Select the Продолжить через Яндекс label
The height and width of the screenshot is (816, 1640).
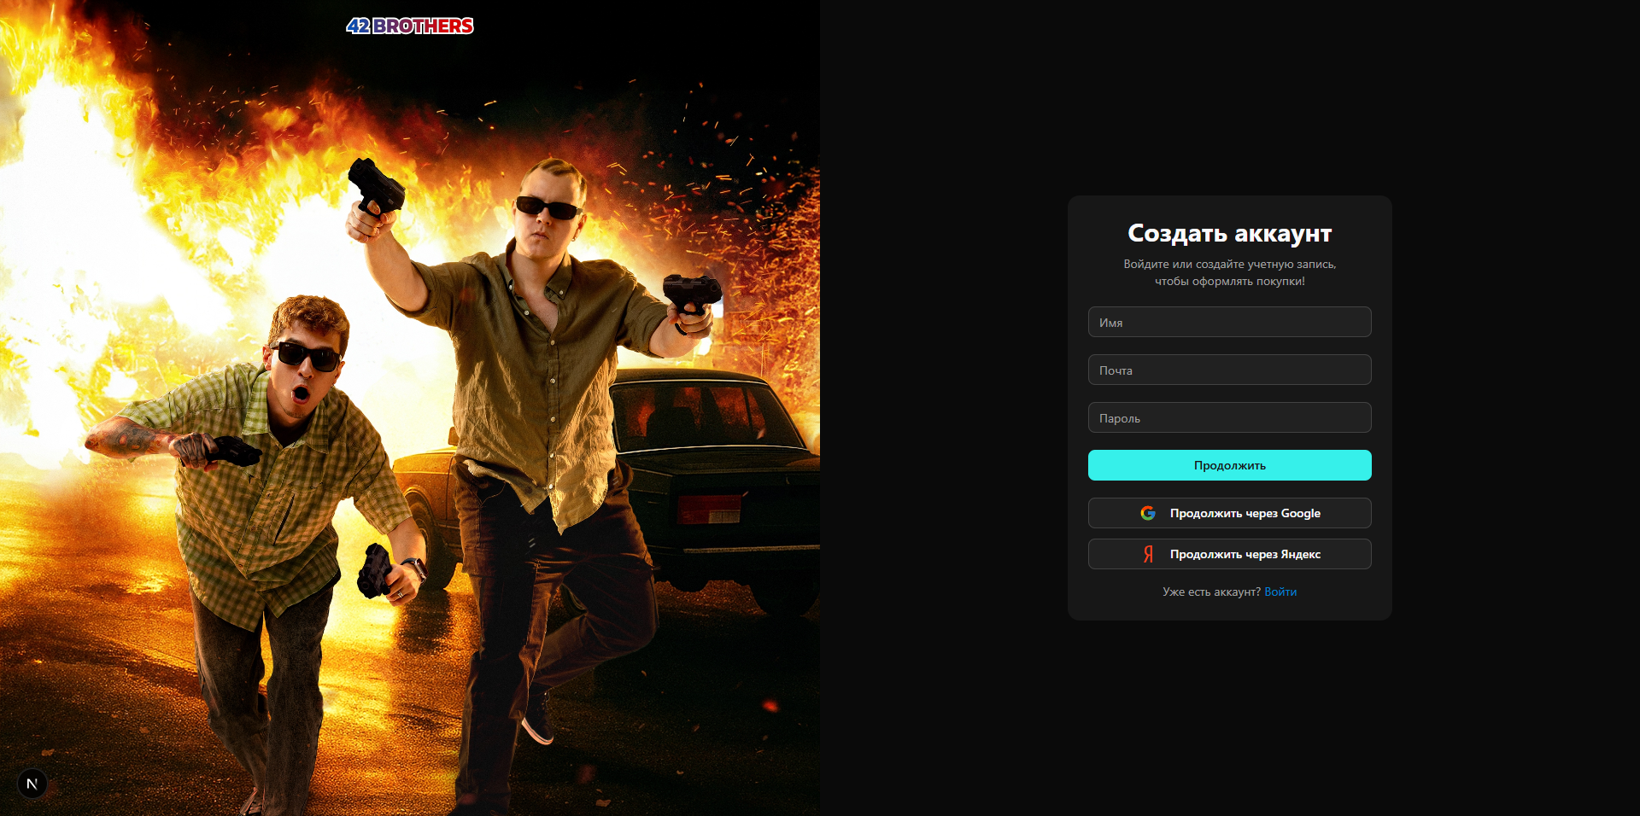[1245, 554]
